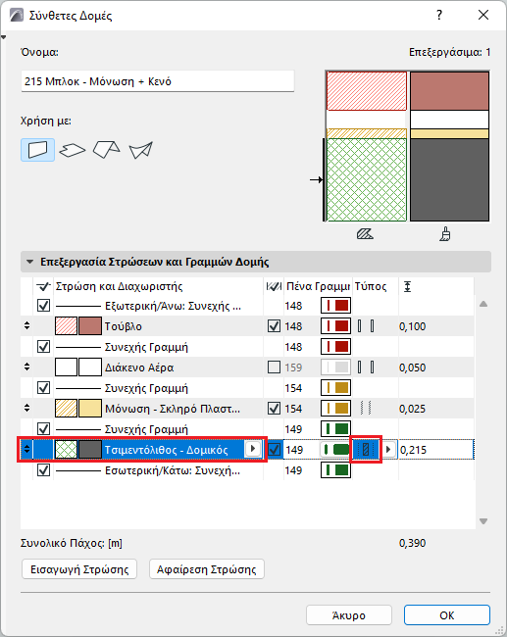Image resolution: width=507 pixels, height=637 pixels.
Task: Click the thickness value 0,050
Action: click(412, 367)
